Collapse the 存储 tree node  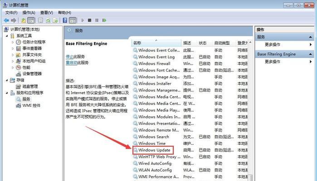(x=7, y=80)
